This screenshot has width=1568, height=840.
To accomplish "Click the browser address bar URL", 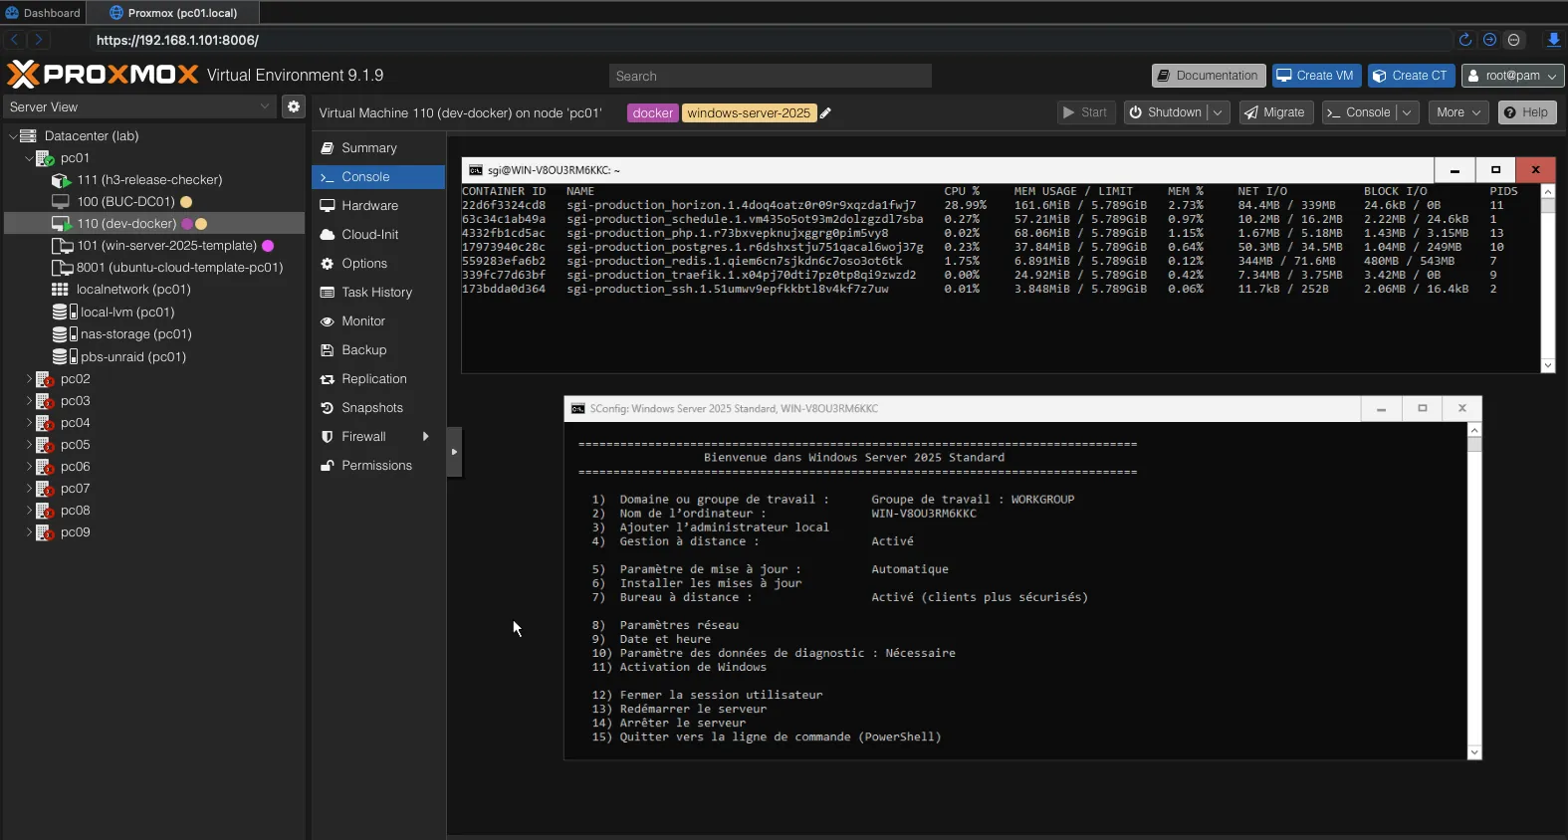I will coord(177,40).
